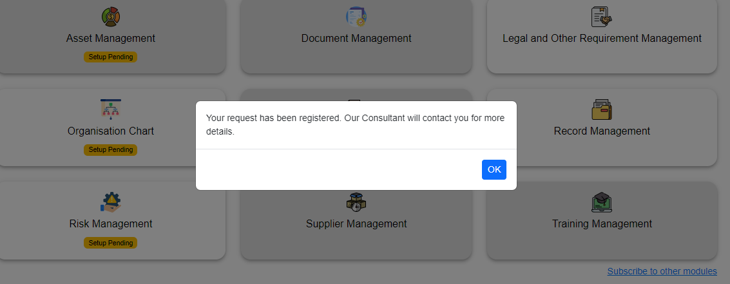This screenshot has width=730, height=284.
Task: Click the Document Management icon
Action: pyautogui.click(x=356, y=17)
